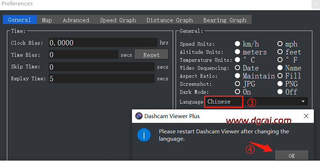Click the Replay Time field
This screenshot has width=320, height=161.
(x=101, y=79)
